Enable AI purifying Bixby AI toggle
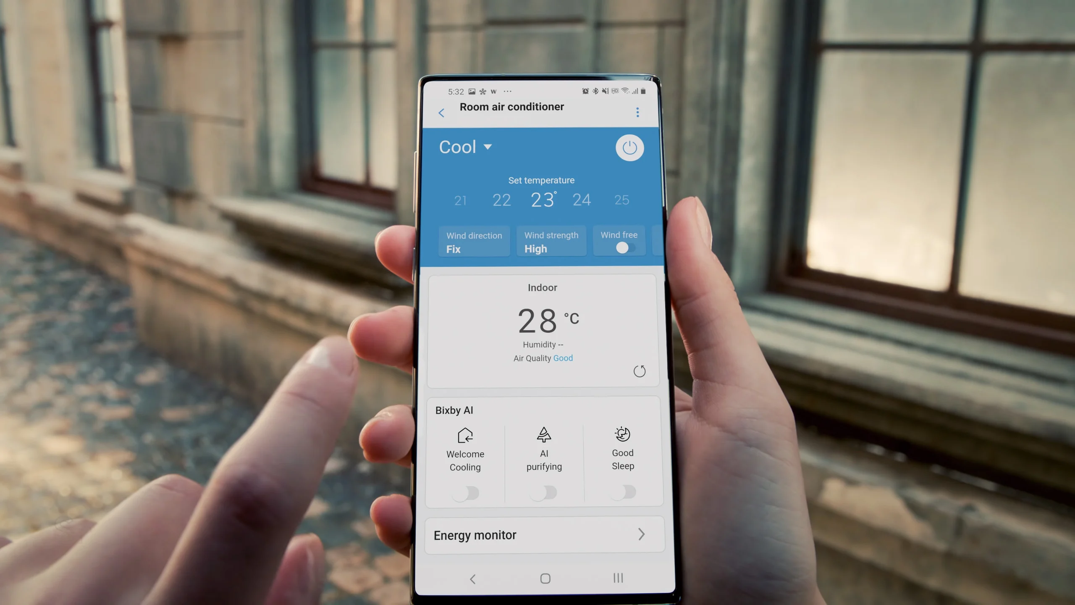The height and width of the screenshot is (605, 1075). click(543, 493)
